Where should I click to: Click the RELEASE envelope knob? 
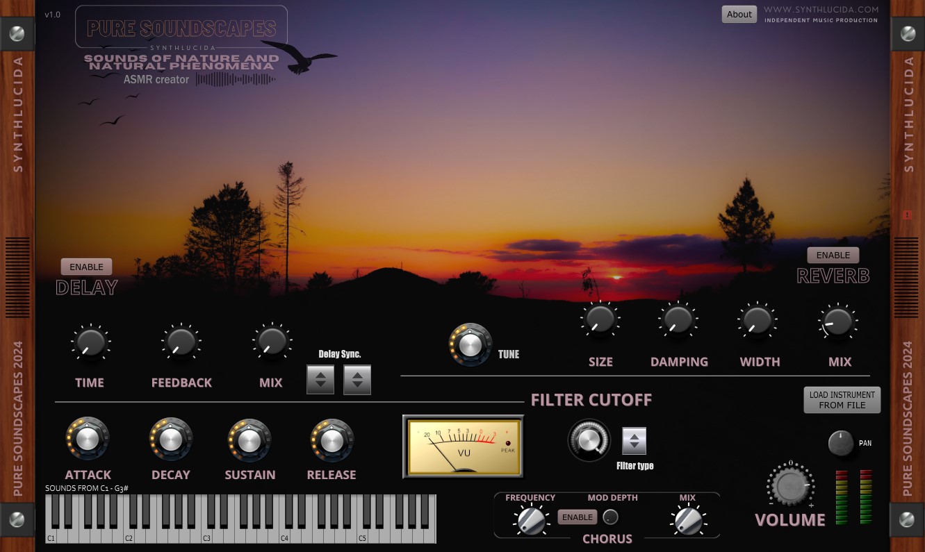pyautogui.click(x=331, y=440)
